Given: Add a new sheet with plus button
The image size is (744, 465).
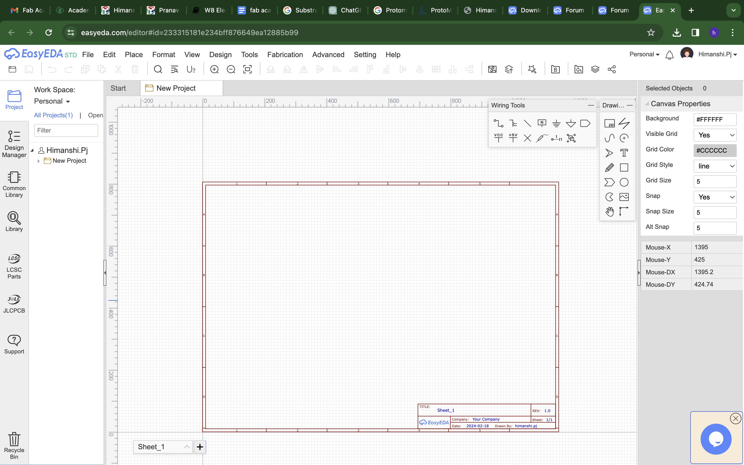Looking at the screenshot, I should click(200, 447).
